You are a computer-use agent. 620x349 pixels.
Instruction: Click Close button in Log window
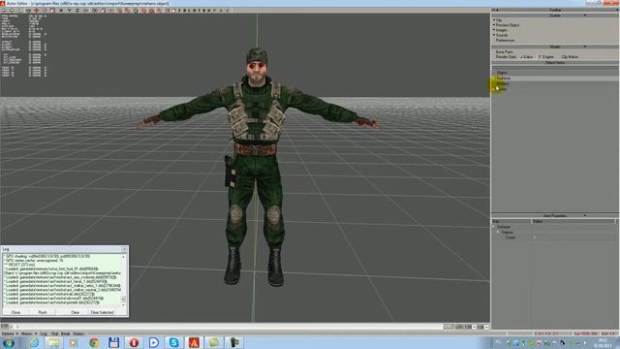click(15, 312)
